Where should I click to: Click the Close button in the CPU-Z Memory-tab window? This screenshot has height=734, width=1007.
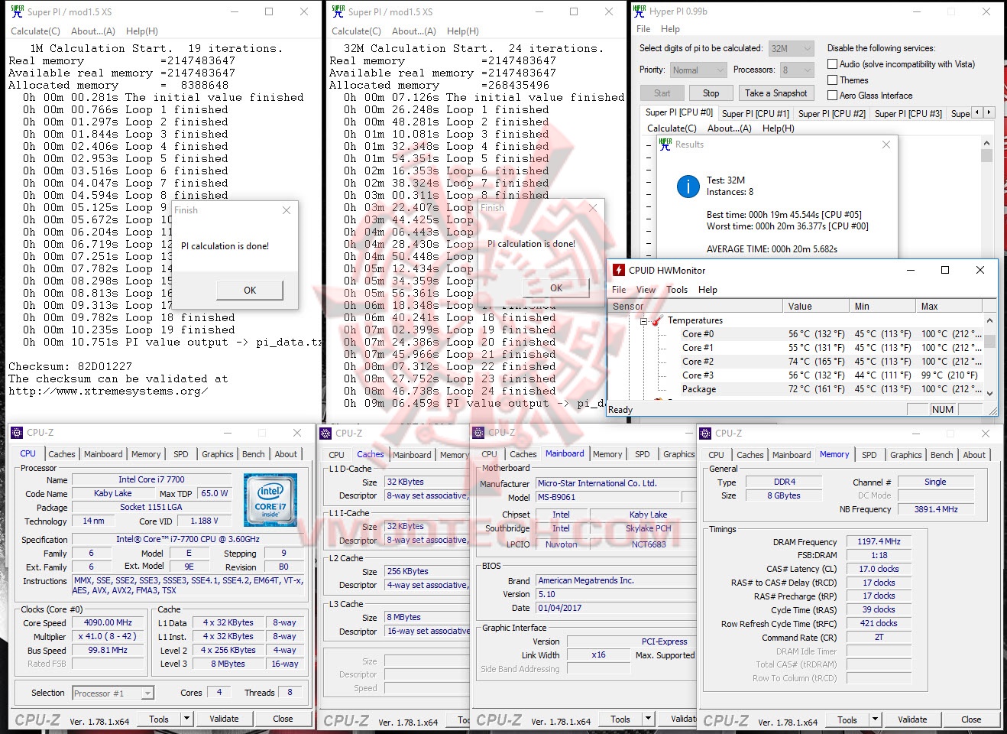coord(971,719)
